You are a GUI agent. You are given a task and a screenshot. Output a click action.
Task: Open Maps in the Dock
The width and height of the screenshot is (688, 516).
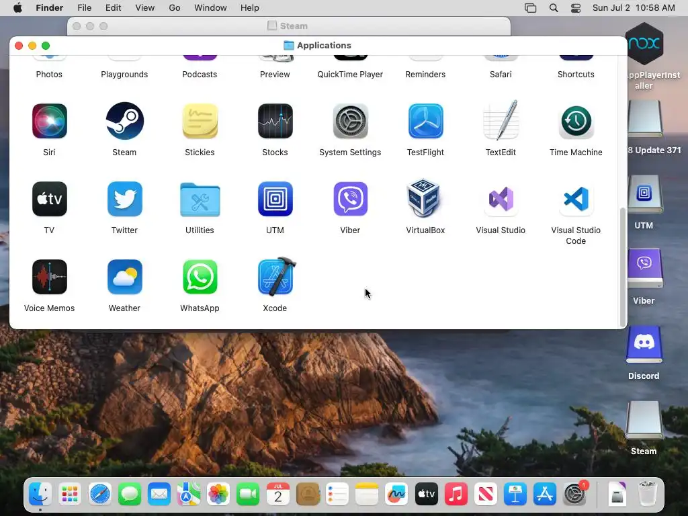(x=189, y=494)
